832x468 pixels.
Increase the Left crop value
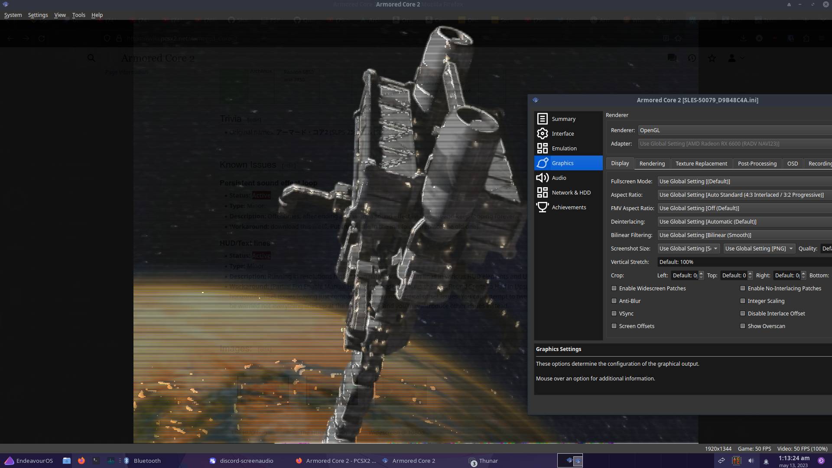pos(701,273)
